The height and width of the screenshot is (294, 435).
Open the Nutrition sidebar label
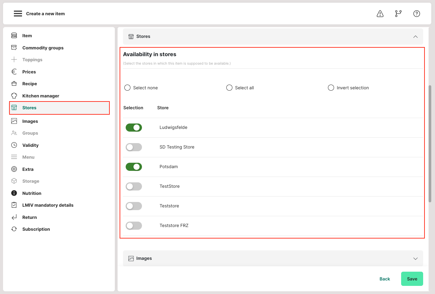click(32, 193)
